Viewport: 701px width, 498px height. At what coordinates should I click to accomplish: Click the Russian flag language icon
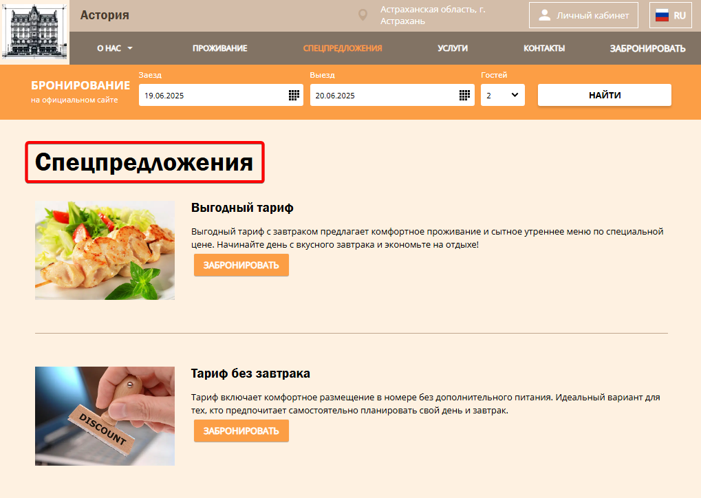pyautogui.click(x=662, y=16)
